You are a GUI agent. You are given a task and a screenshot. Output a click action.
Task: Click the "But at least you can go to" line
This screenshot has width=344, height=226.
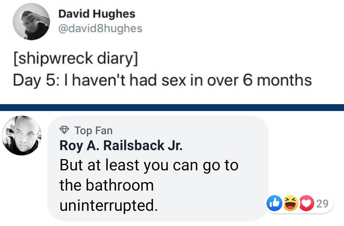(x=148, y=165)
